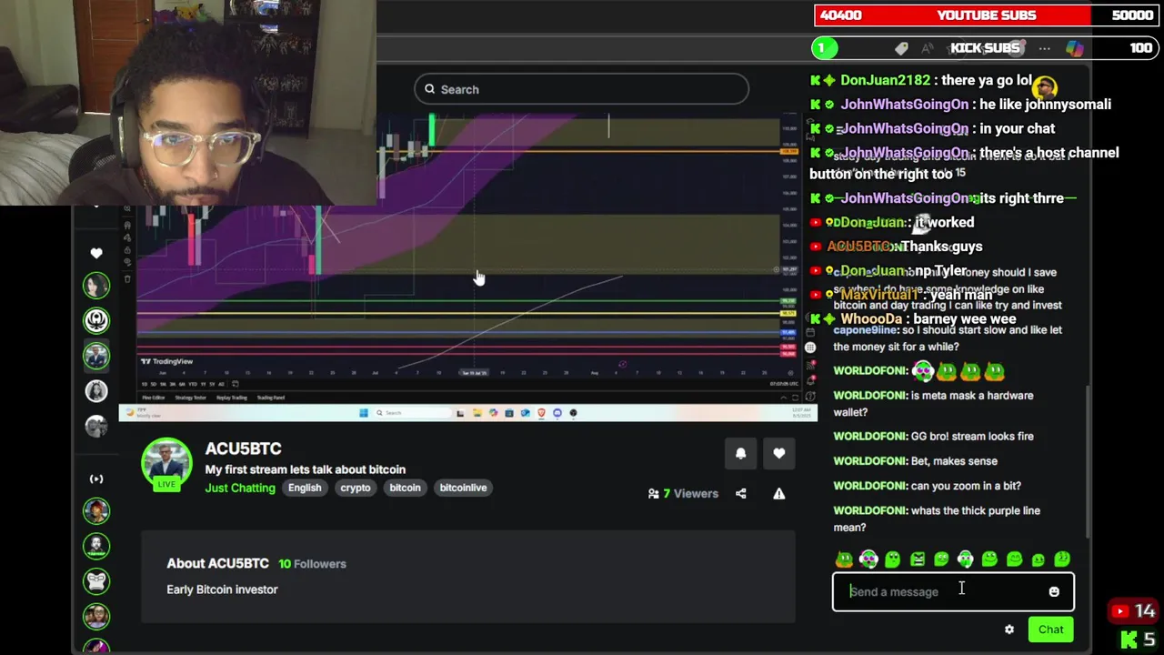Open the Windows Start button in the streamed taskbar
Screen dimensions: 1164x655
tap(364, 413)
